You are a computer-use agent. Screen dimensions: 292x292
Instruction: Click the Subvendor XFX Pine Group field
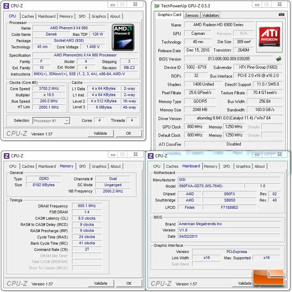(x=258, y=67)
